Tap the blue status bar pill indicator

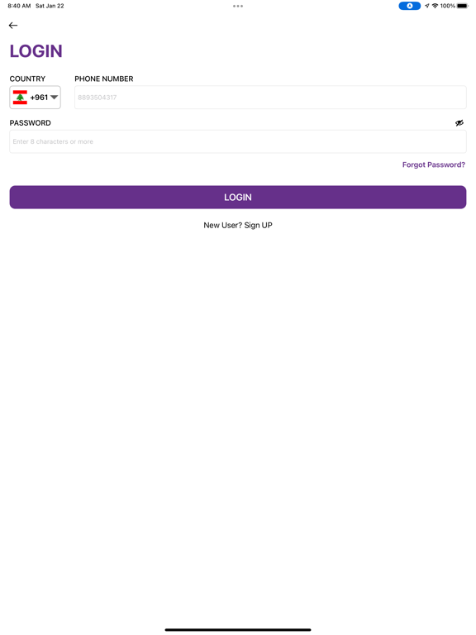[409, 6]
